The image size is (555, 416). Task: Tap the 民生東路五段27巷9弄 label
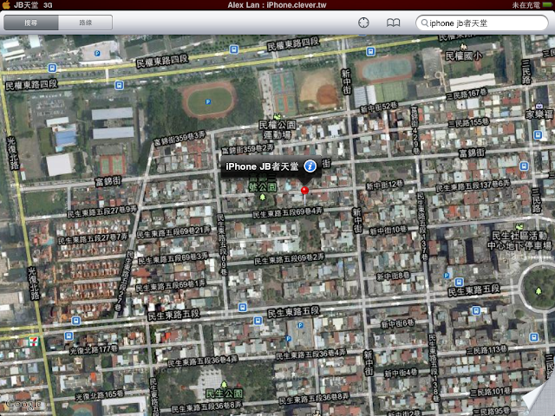(102, 211)
